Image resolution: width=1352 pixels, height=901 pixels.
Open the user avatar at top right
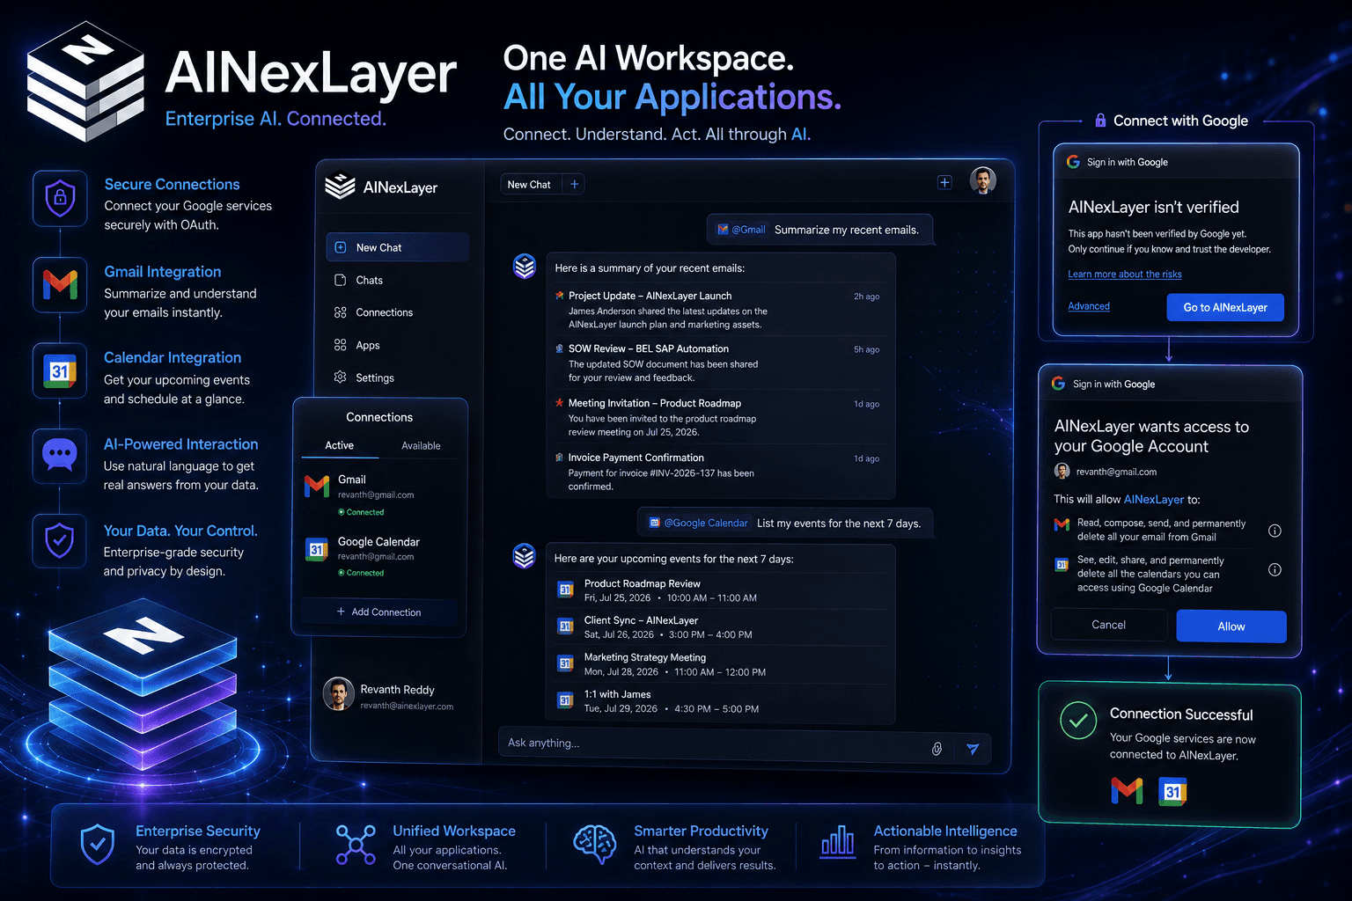(x=983, y=180)
